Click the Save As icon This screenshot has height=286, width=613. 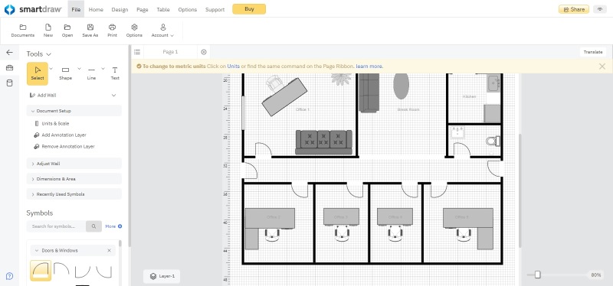pyautogui.click(x=90, y=31)
